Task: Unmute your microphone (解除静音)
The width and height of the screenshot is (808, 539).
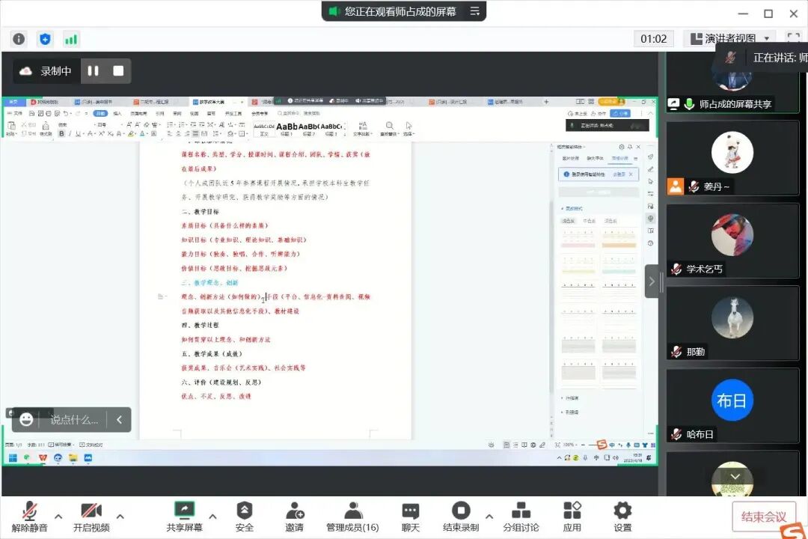Action: coord(28,515)
